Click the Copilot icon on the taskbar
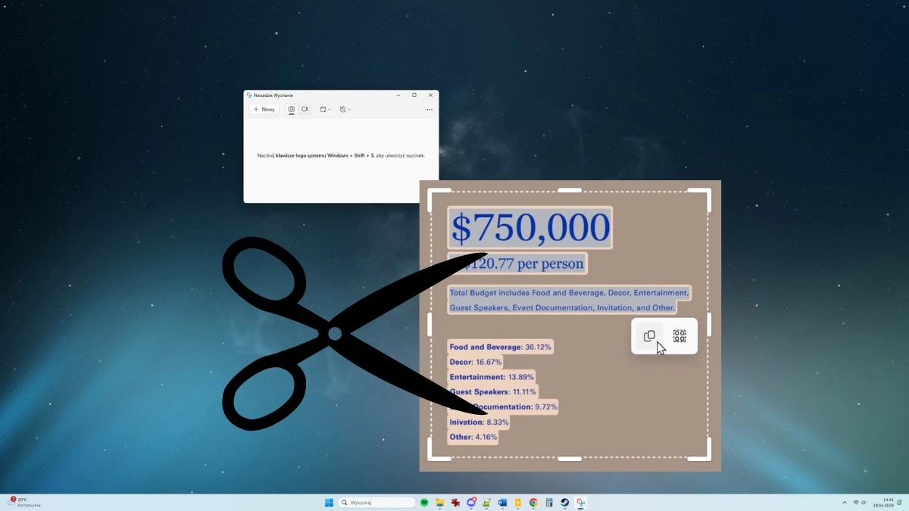 click(471, 502)
